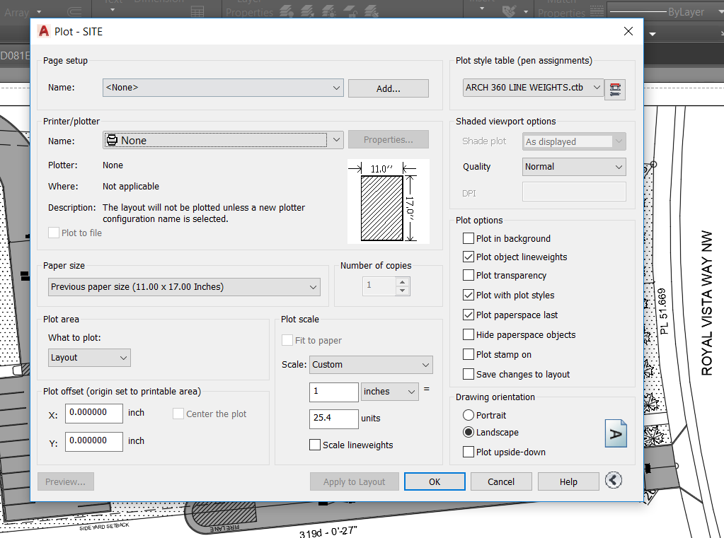
Task: Click in the X offset field
Action: [93, 413]
